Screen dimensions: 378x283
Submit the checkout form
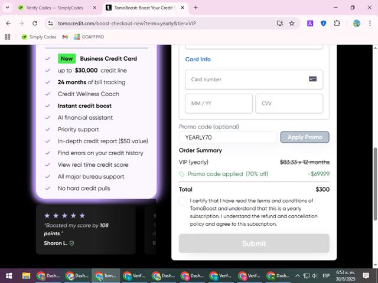pyautogui.click(x=254, y=243)
